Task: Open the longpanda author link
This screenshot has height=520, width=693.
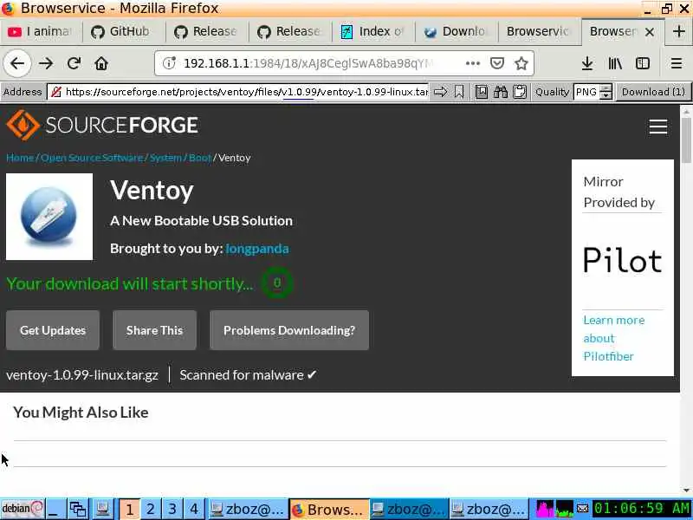Action: pos(257,249)
